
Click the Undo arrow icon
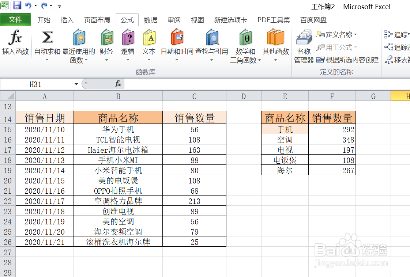[x=28, y=5]
